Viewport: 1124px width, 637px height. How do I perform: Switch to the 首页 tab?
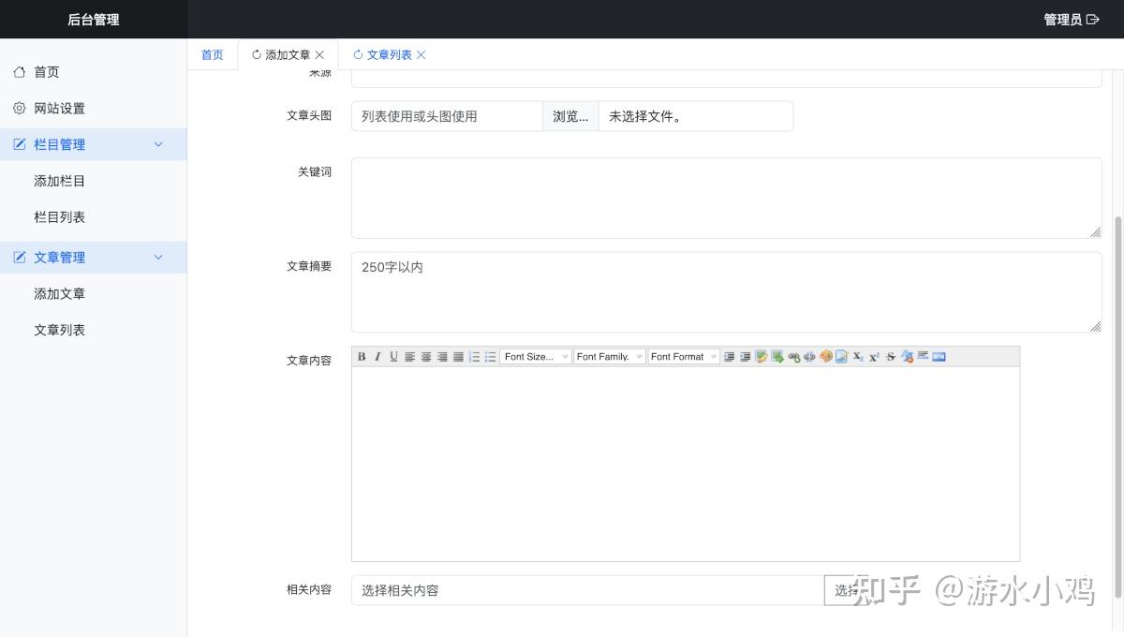point(212,54)
